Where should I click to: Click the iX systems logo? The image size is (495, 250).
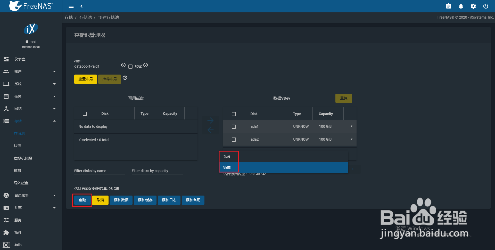tap(31, 29)
